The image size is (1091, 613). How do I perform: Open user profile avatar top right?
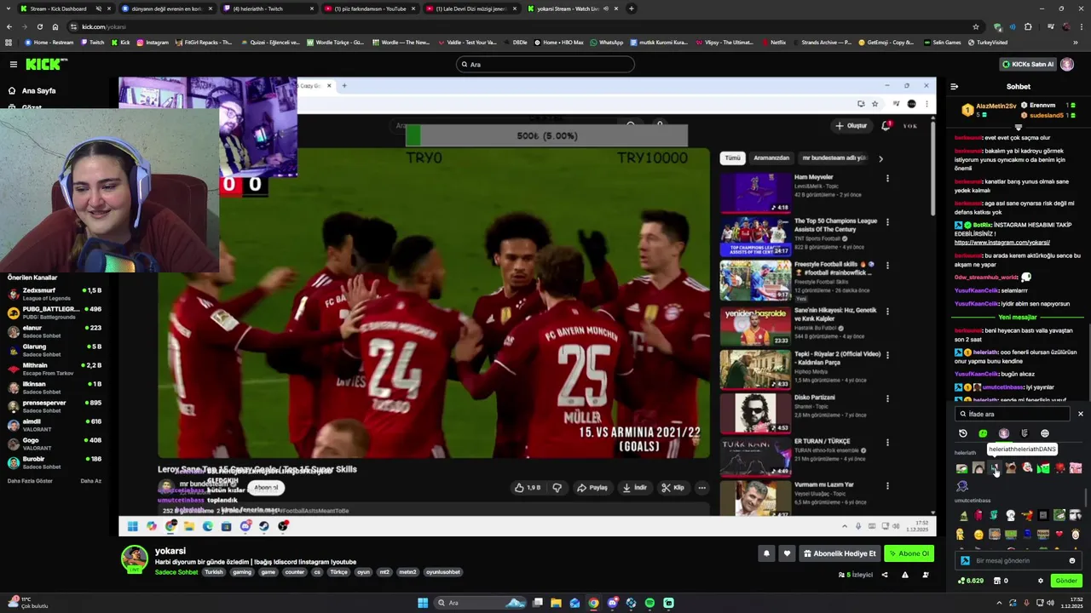pyautogui.click(x=1067, y=64)
